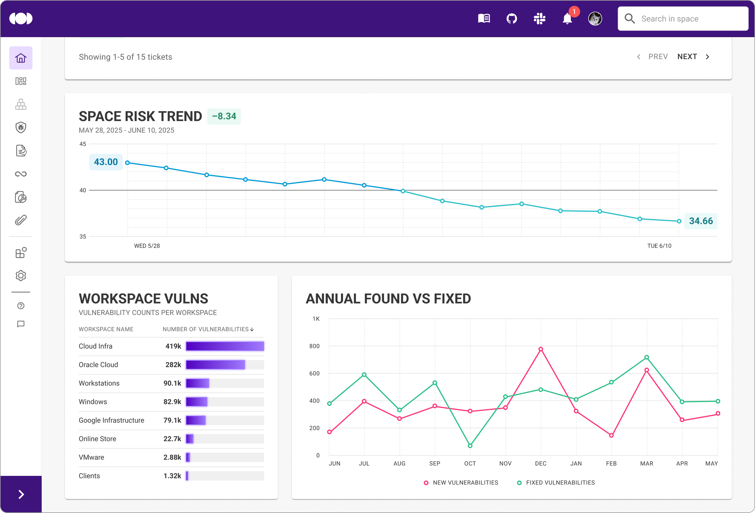The image size is (755, 513).
Task: Select the DEC new vulnerabilities peak point
Action: [x=541, y=349]
